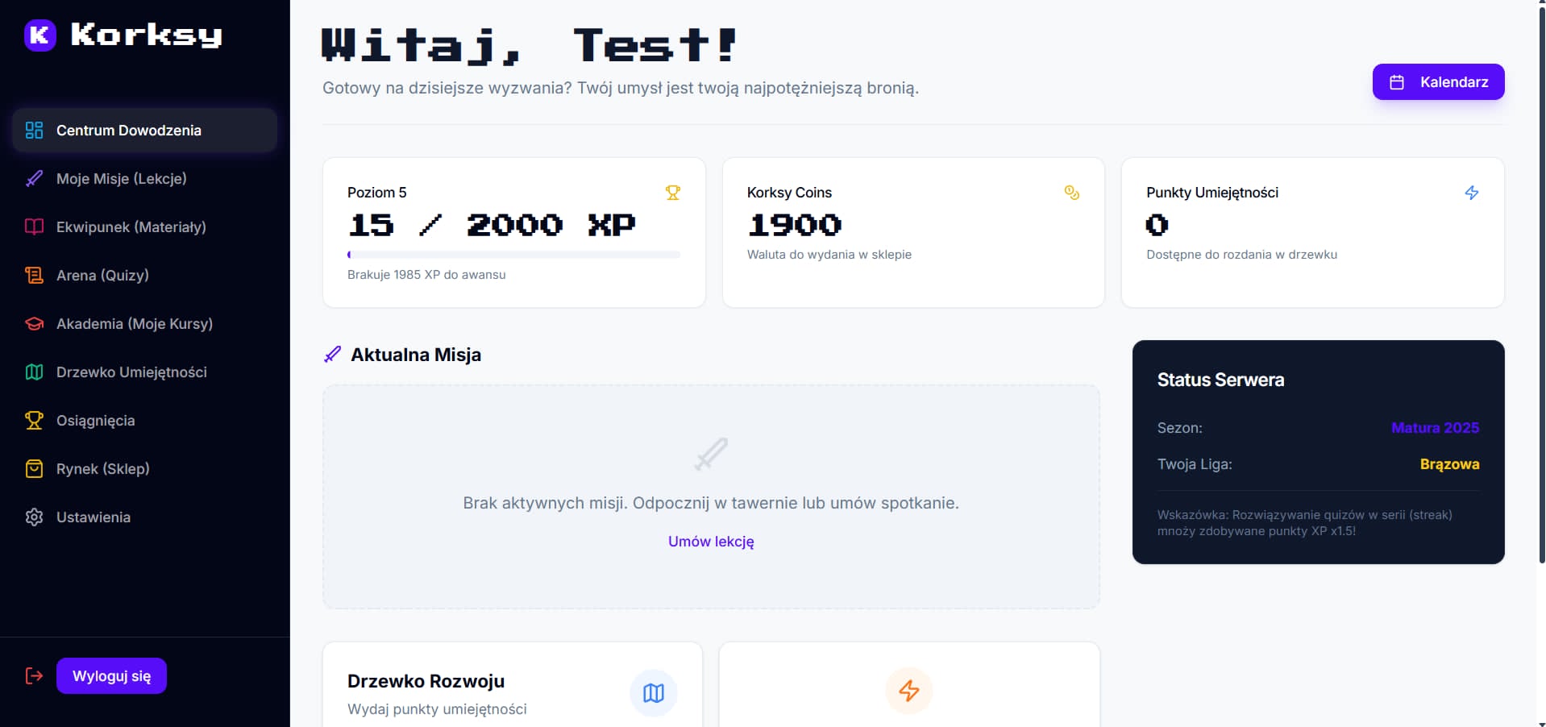Click the 15 / 2000 XP value
Image resolution: width=1546 pixels, height=727 pixels.
point(492,225)
